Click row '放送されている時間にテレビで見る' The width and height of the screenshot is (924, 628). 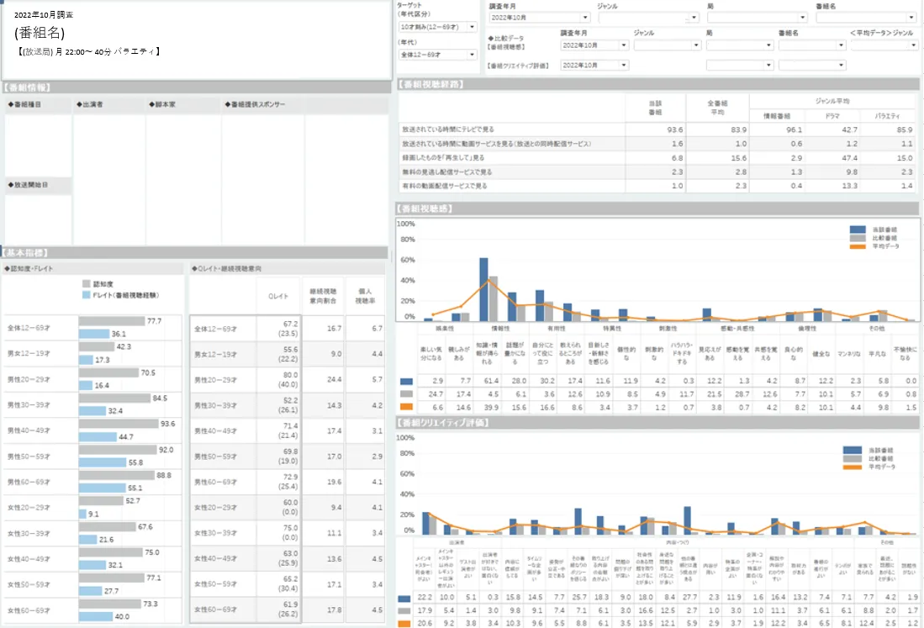[657, 129]
